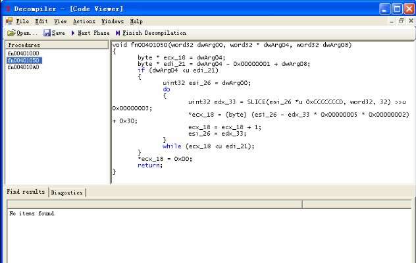Click the return statement in code viewer
This screenshot has height=263, width=416.
[150, 165]
